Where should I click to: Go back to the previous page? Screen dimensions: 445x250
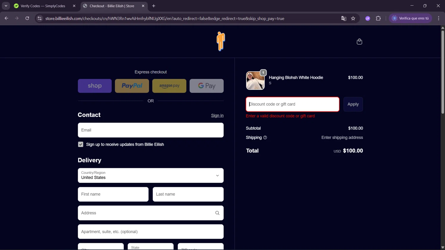click(x=7, y=18)
